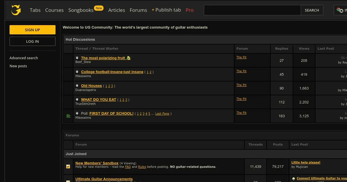Image resolution: width=347 pixels, height=182 pixels.
Task: Click the down-arrow icon beside 'FIRST DAY OF SCHOOL!' poll
Action: [x=77, y=113]
